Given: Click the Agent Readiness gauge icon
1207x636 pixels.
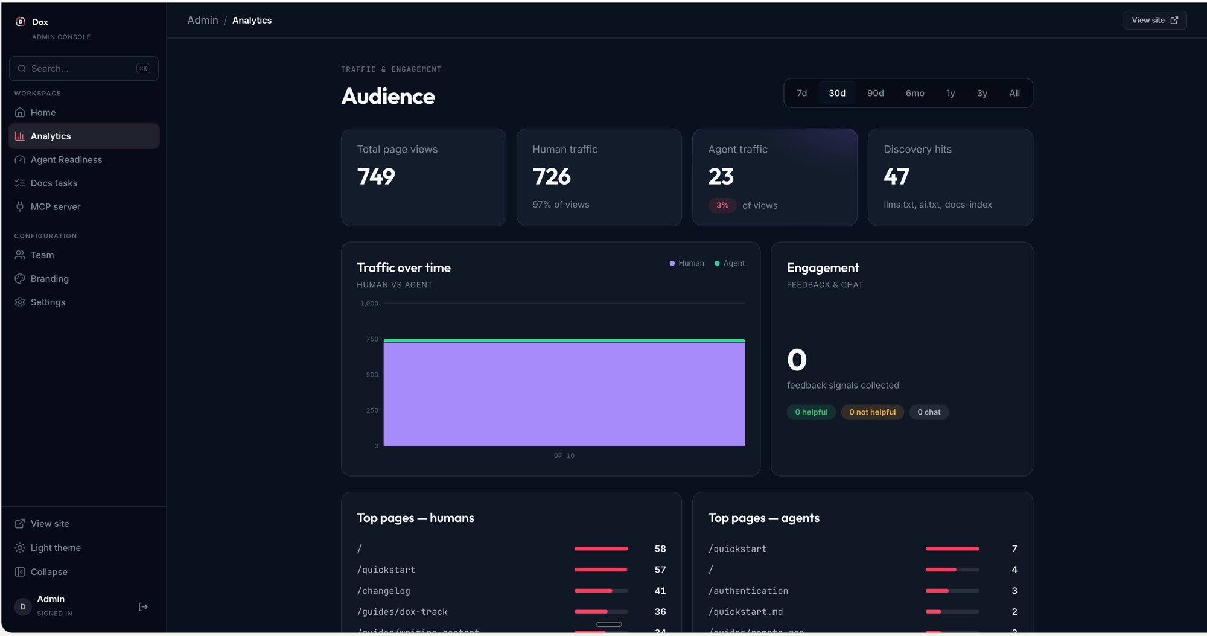Looking at the screenshot, I should pyautogui.click(x=20, y=159).
